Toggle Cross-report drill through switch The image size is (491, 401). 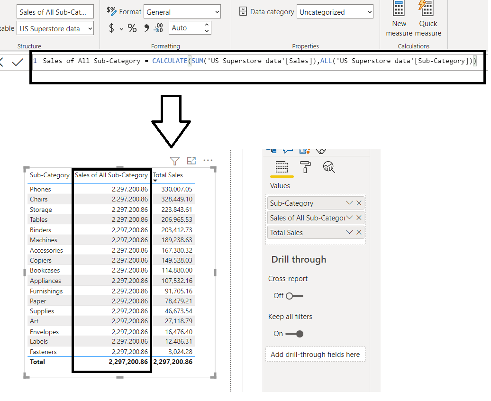pyautogui.click(x=294, y=296)
